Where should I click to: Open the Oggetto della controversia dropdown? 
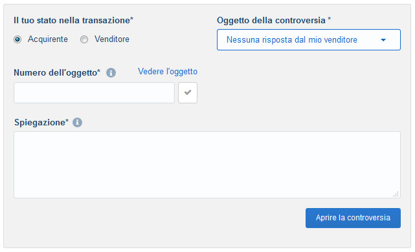coord(309,39)
